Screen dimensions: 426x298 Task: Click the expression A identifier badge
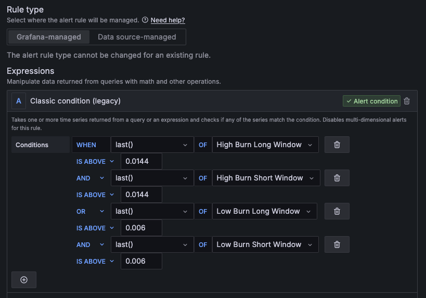pos(19,101)
